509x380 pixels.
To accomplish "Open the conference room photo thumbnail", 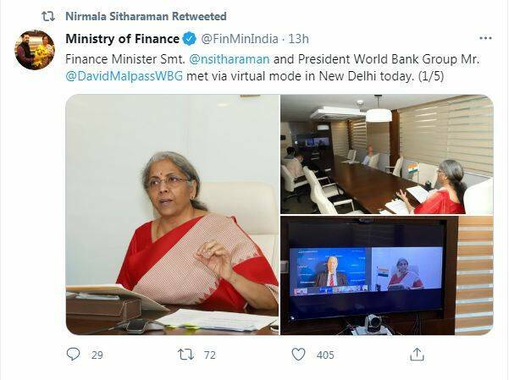I will coord(387,154).
